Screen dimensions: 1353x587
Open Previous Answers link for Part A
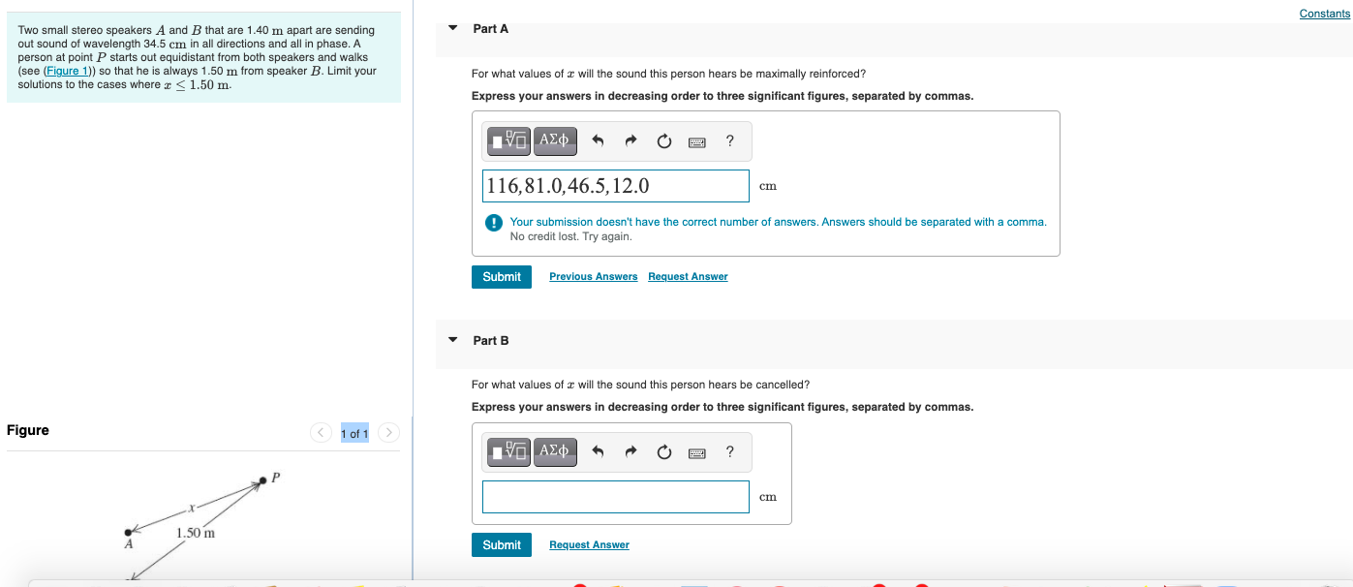pos(593,277)
